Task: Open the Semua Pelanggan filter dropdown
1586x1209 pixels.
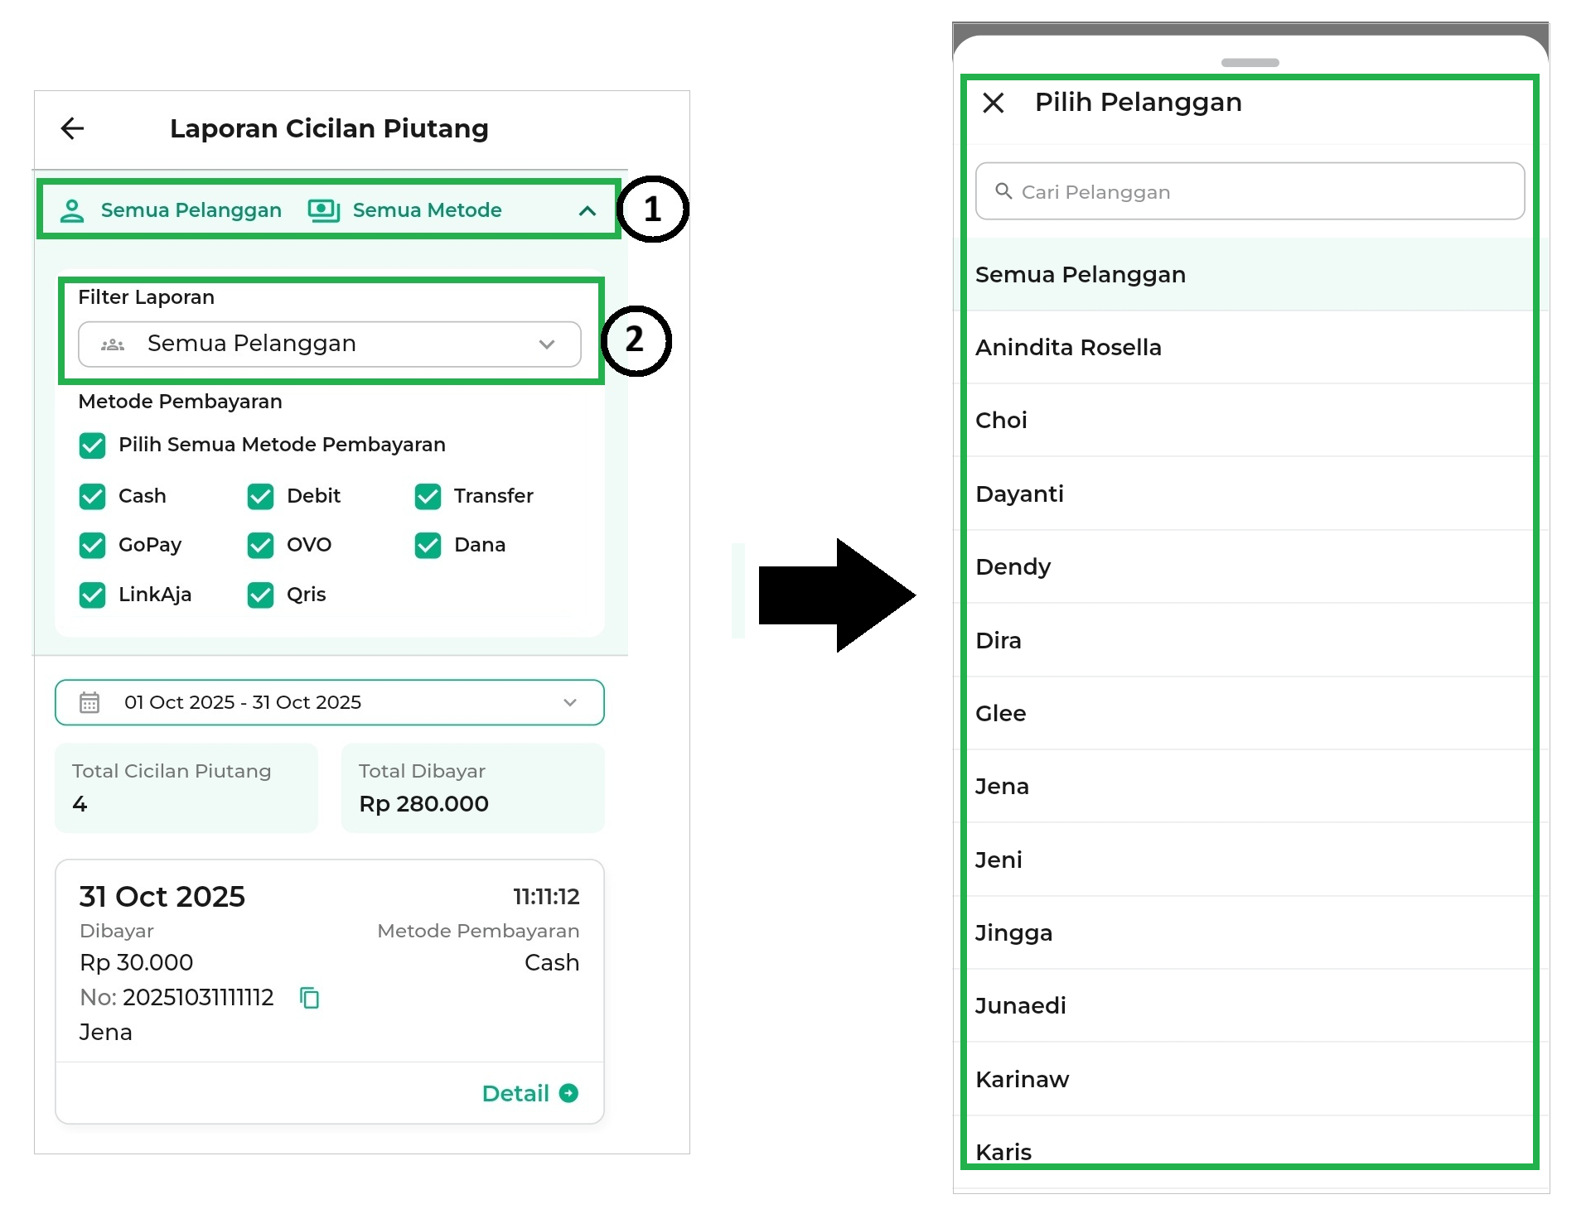Action: pyautogui.click(x=329, y=344)
